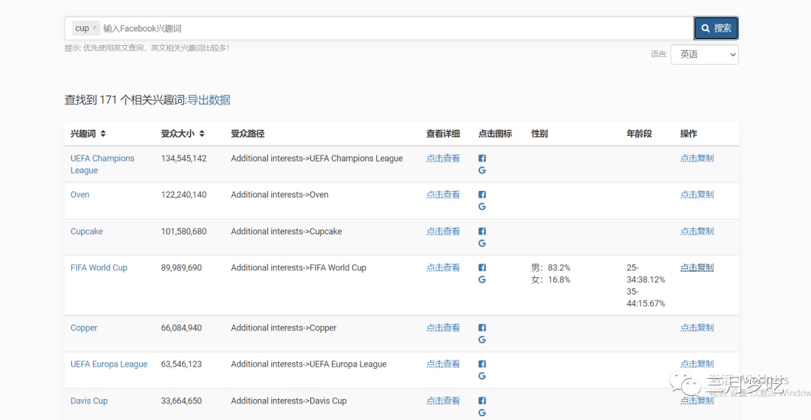Click the Google icon in UEFA Europa League row

click(x=482, y=376)
